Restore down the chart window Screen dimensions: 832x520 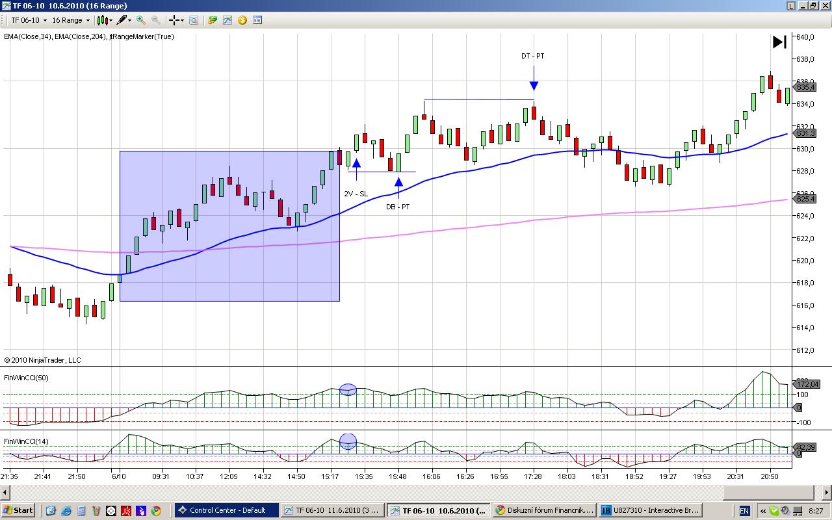(812, 6)
